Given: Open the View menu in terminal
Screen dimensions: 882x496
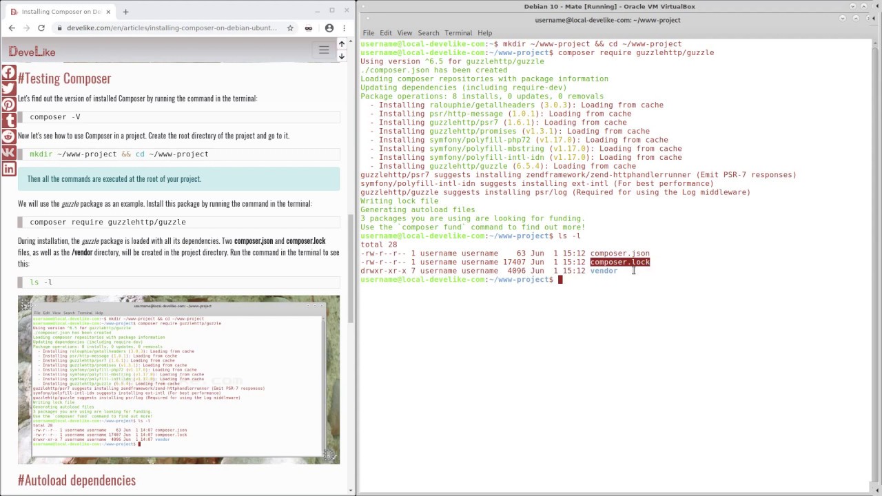Looking at the screenshot, I should pos(404,33).
